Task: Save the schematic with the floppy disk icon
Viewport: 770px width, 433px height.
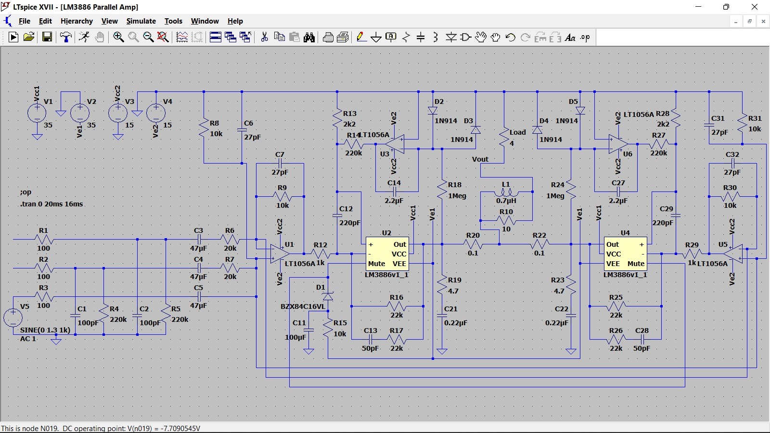Action: click(x=47, y=37)
